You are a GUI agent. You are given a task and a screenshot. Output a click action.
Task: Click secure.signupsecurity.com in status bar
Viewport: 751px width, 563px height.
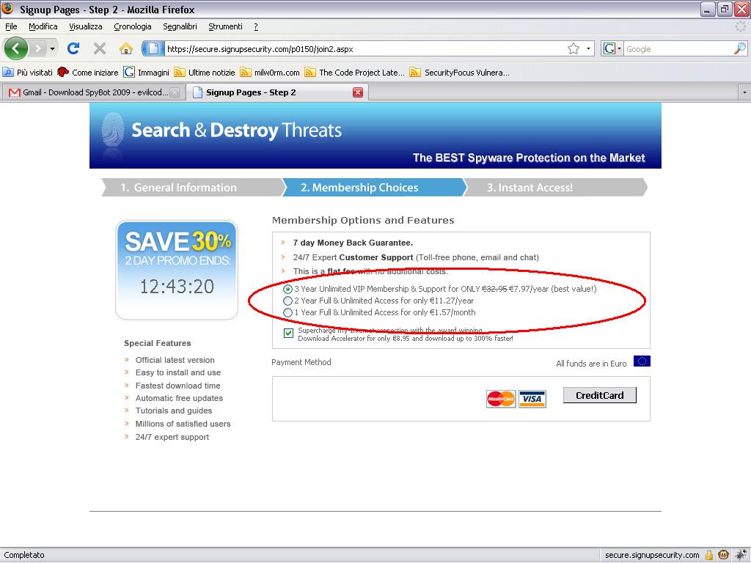tap(652, 556)
